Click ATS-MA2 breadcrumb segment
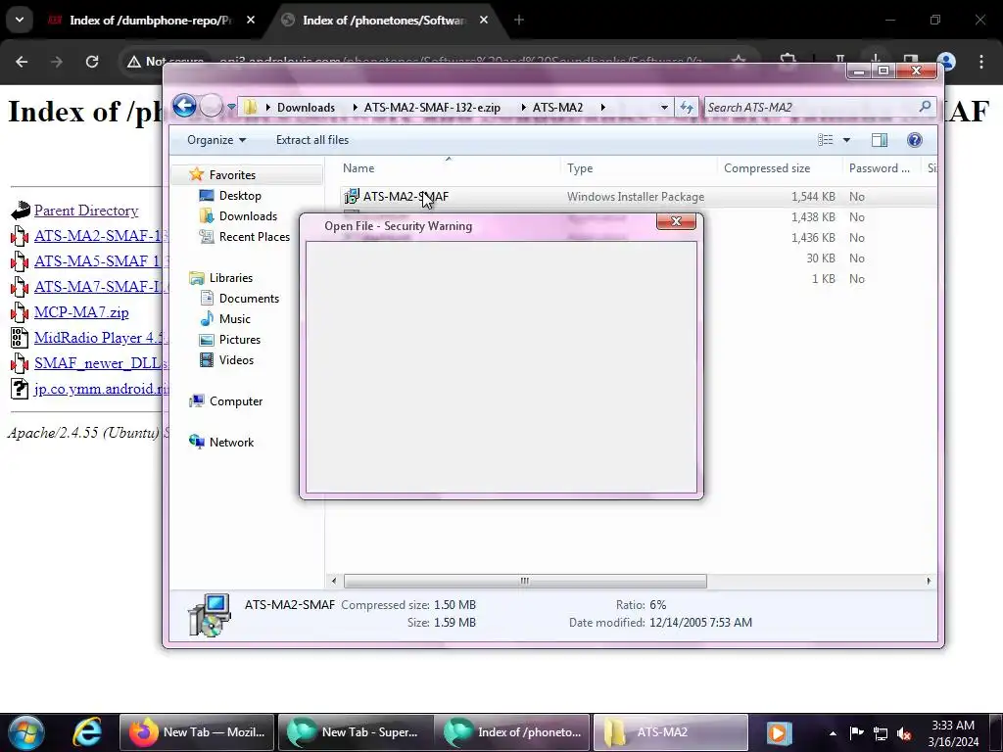The image size is (1003, 752). 557,108
